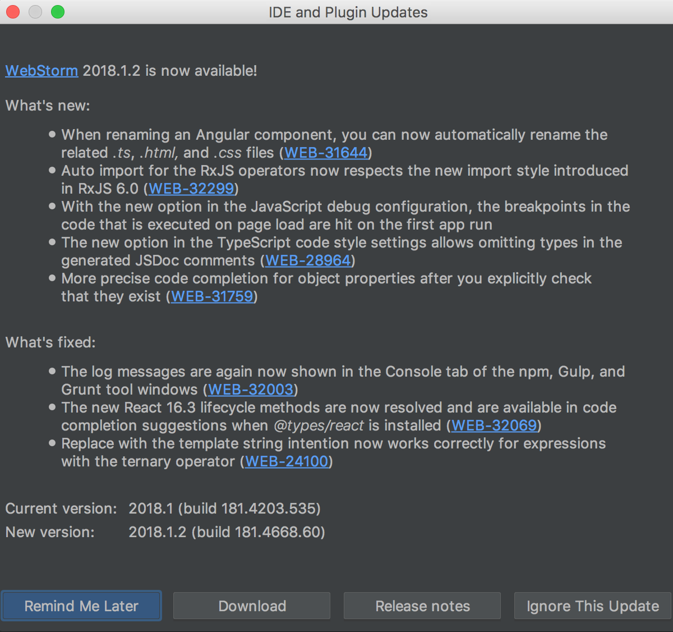This screenshot has height=632, width=673.
Task: Click the 'New version:' label
Action: [50, 532]
